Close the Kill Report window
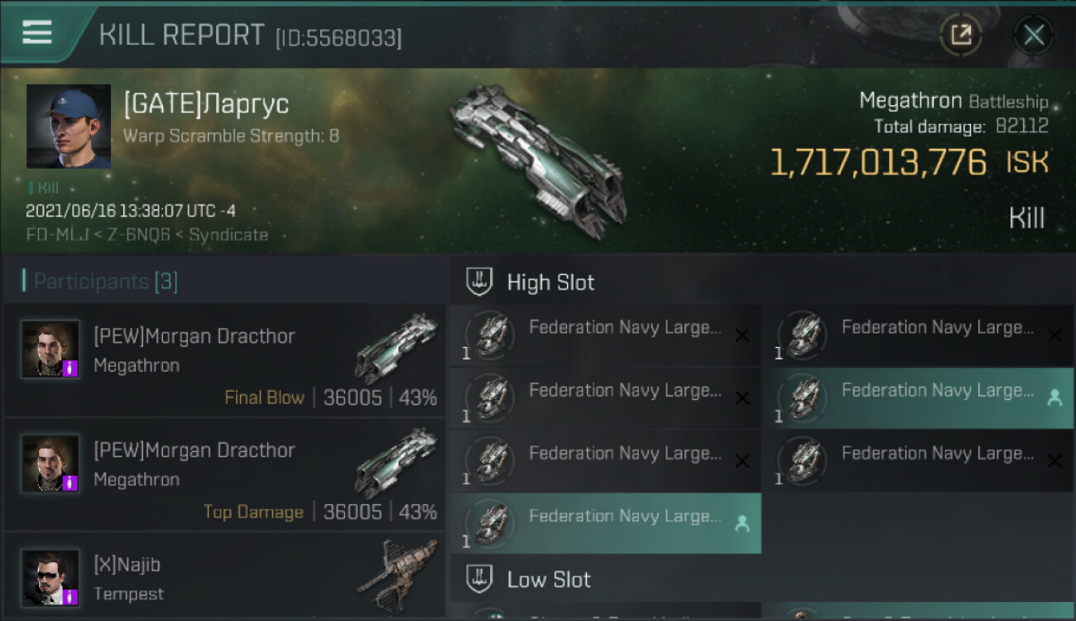Screen dimensions: 1076x621 1033,35
